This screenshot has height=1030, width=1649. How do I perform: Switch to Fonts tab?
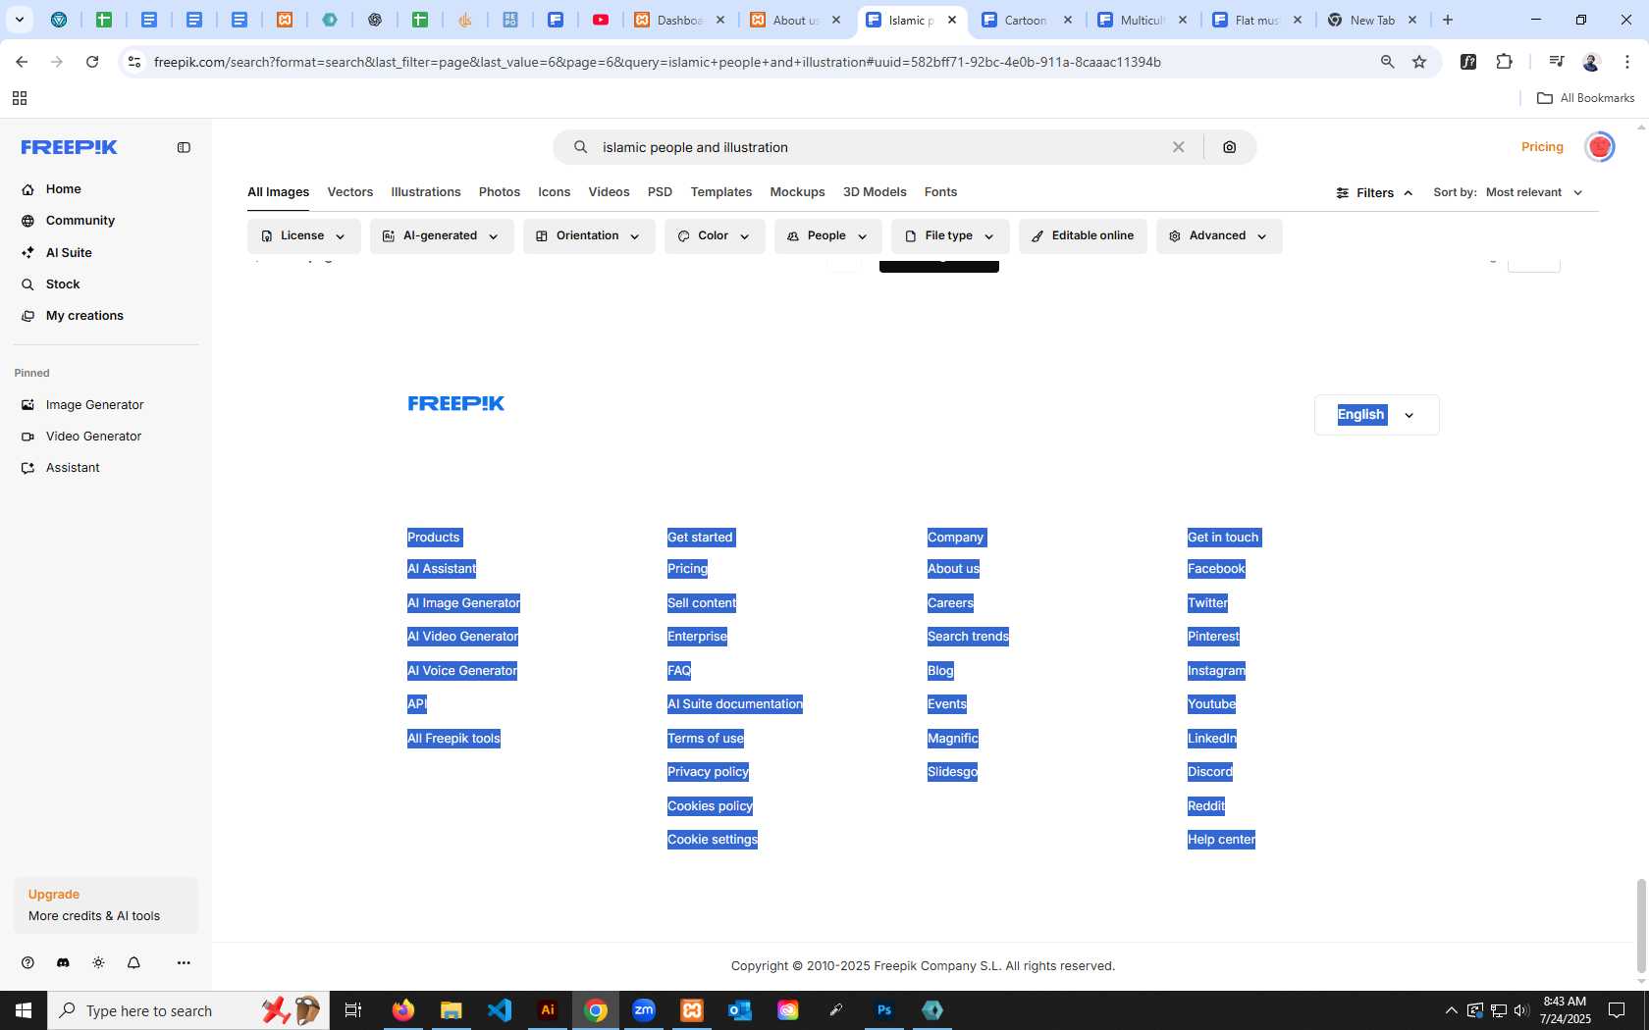(940, 192)
